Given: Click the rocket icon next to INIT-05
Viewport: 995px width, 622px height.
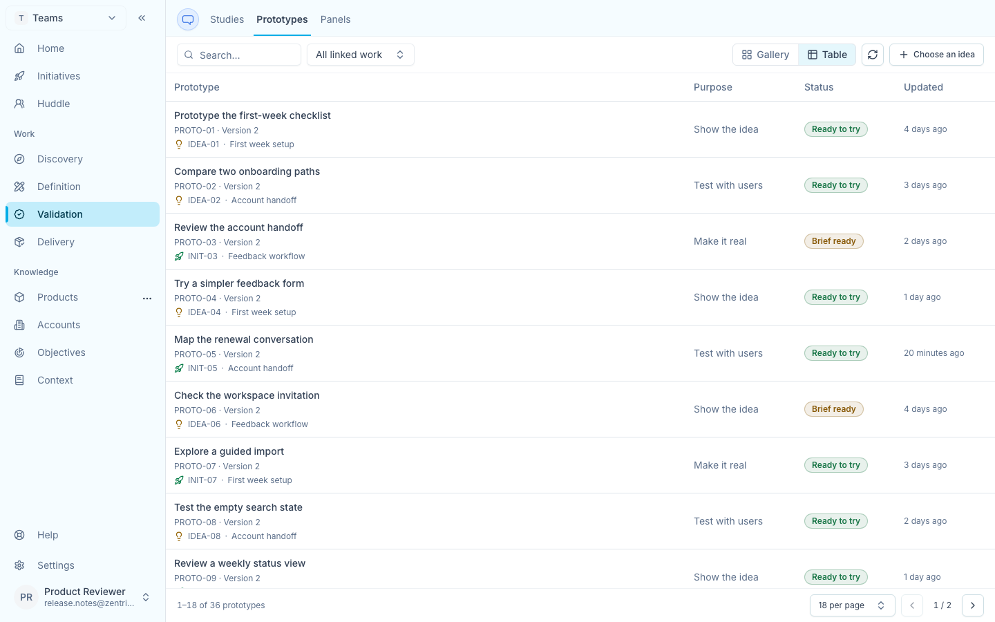Looking at the screenshot, I should click(179, 368).
